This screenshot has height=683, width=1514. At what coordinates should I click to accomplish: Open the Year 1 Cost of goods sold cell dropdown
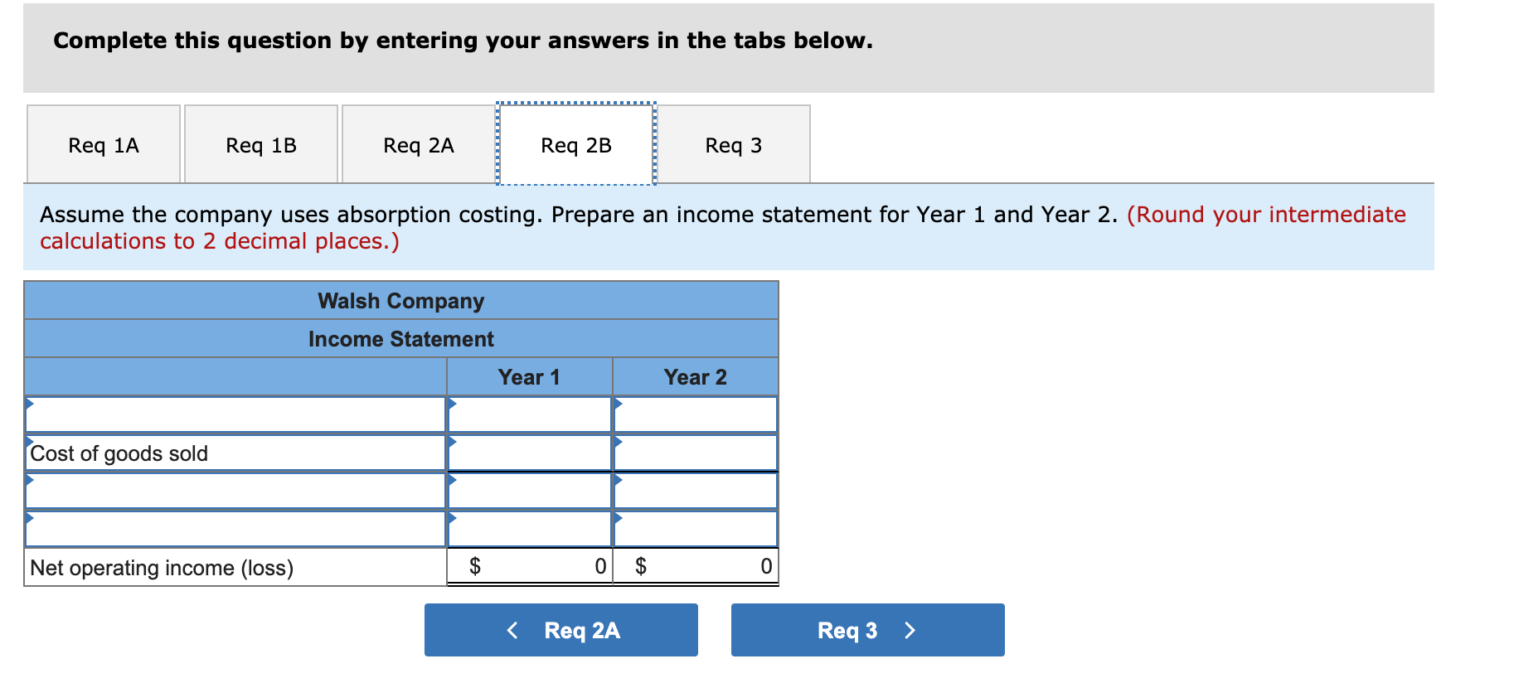click(x=529, y=453)
